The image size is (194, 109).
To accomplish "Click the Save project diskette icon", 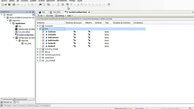I will click(9, 5).
